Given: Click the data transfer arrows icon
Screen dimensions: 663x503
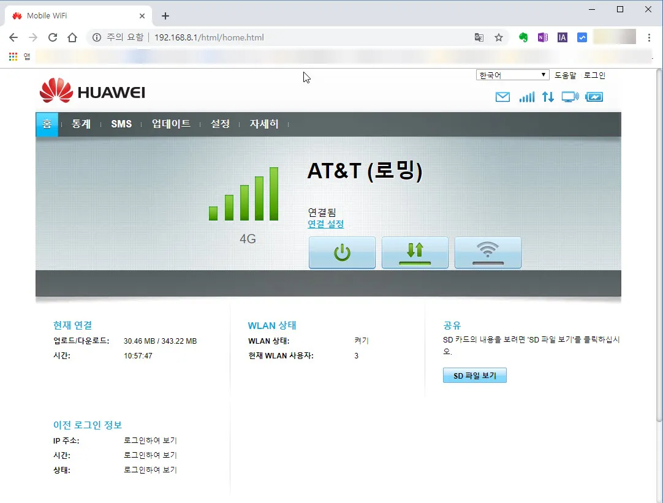Looking at the screenshot, I should point(548,97).
